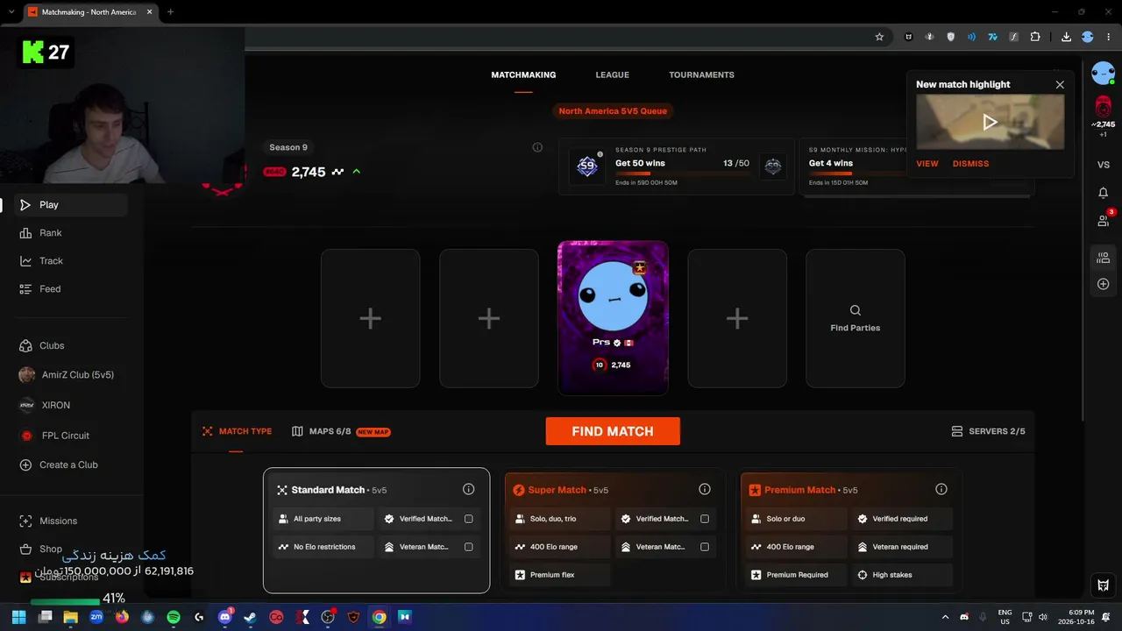This screenshot has width=1122, height=631.
Task: Expand the North America 5v5 Queue selector
Action: coord(613,111)
